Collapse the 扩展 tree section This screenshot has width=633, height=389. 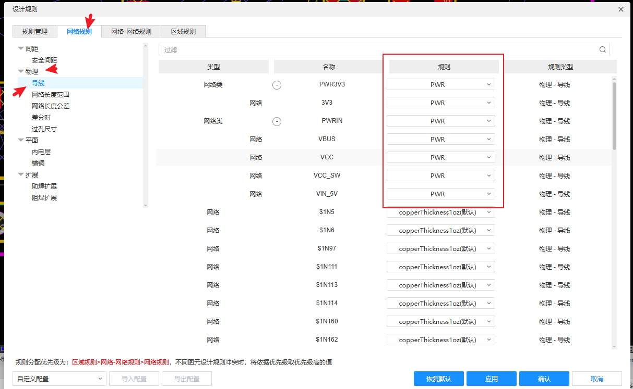pos(21,174)
